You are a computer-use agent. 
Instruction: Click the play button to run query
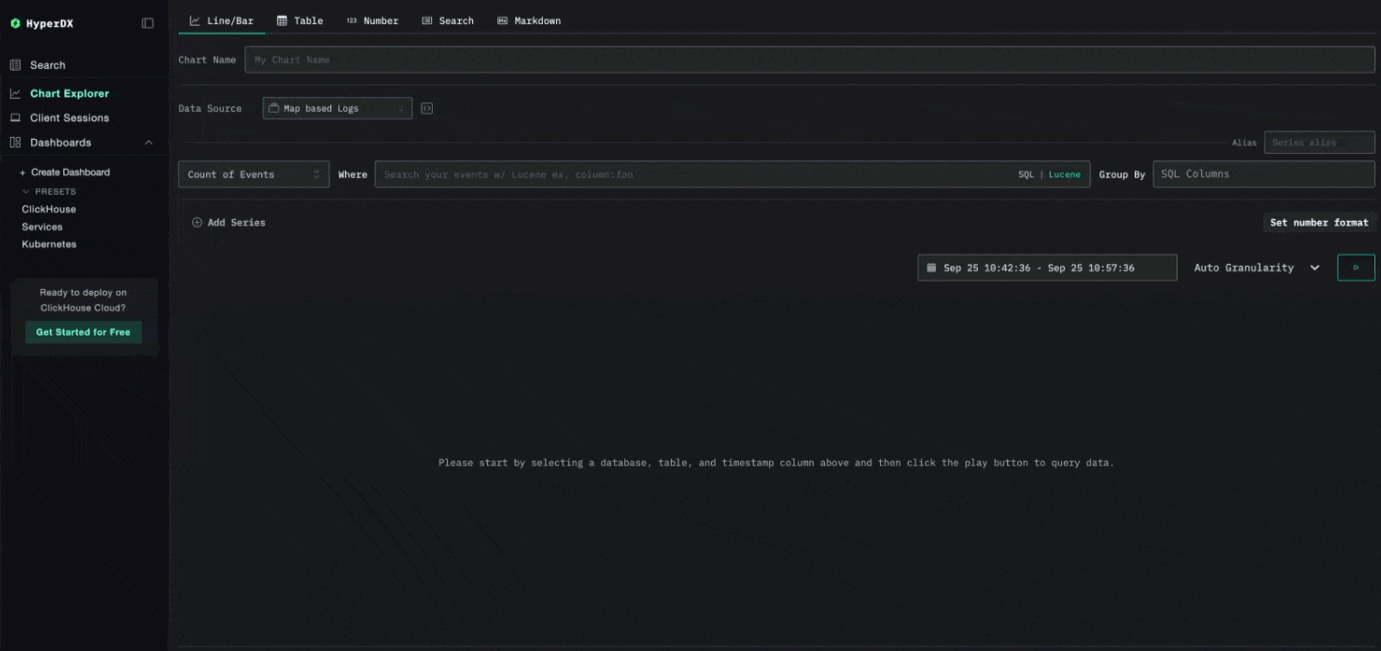point(1356,268)
